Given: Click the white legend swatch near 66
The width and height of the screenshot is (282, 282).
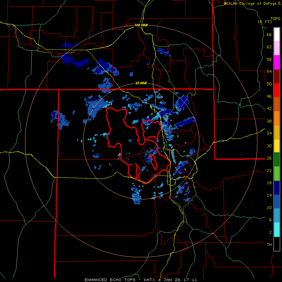Looking at the screenshot, I should (277, 34).
